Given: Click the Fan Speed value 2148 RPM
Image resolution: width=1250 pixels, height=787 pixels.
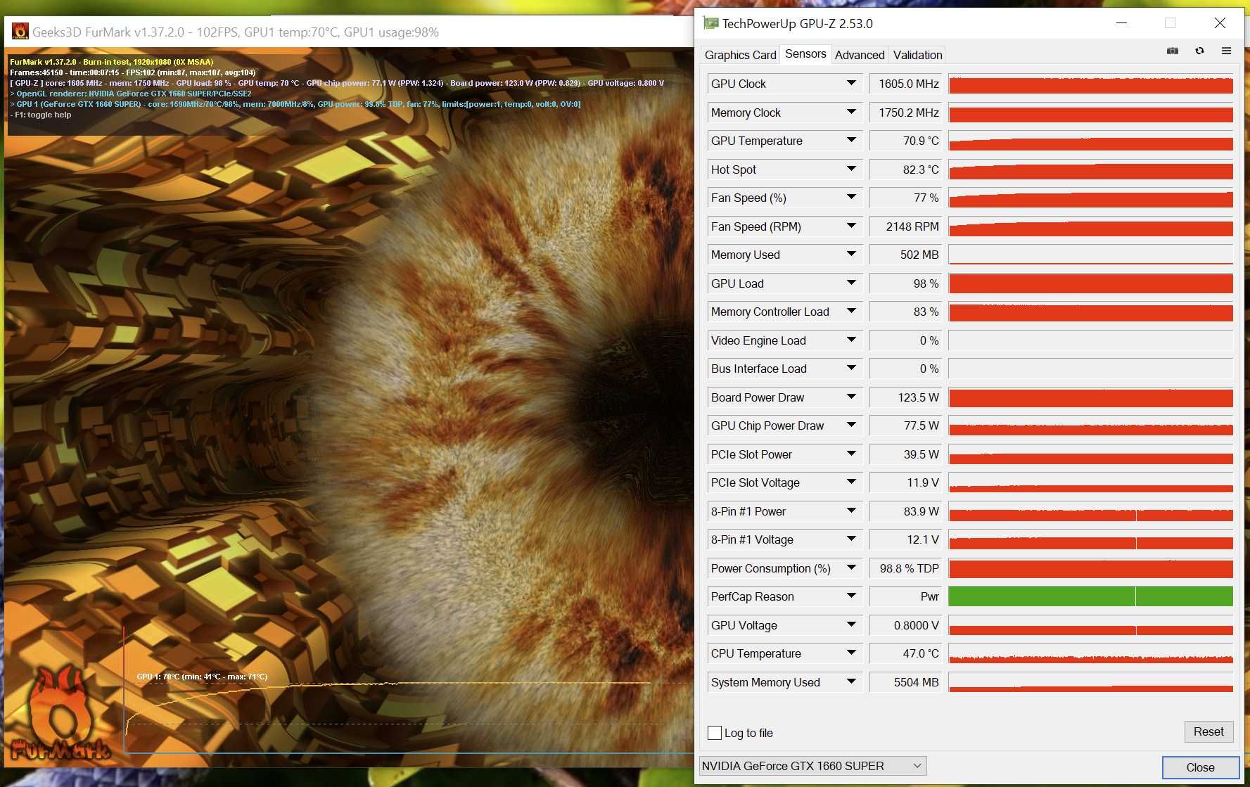Looking at the screenshot, I should [x=907, y=226].
